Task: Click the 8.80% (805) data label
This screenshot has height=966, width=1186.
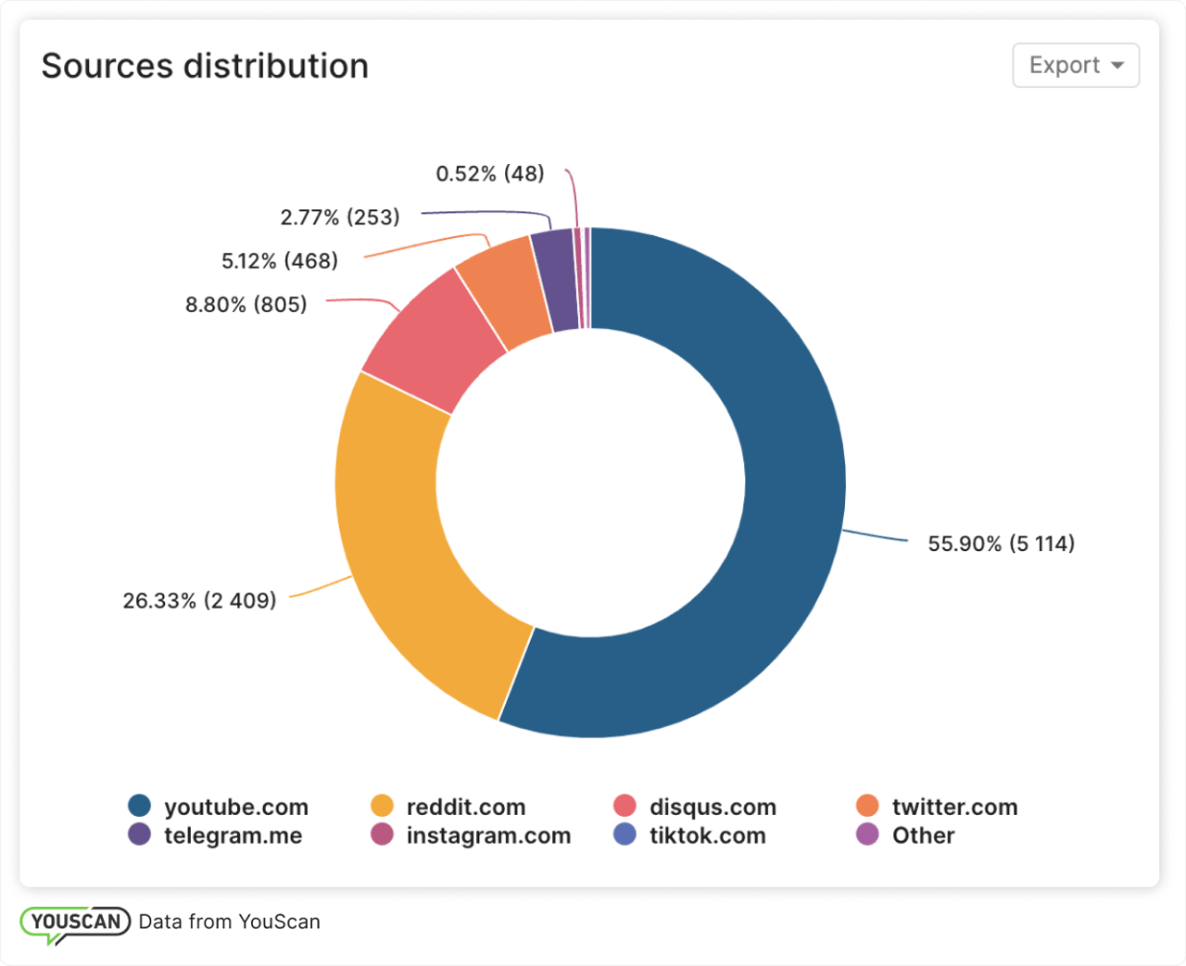Action: click(246, 305)
